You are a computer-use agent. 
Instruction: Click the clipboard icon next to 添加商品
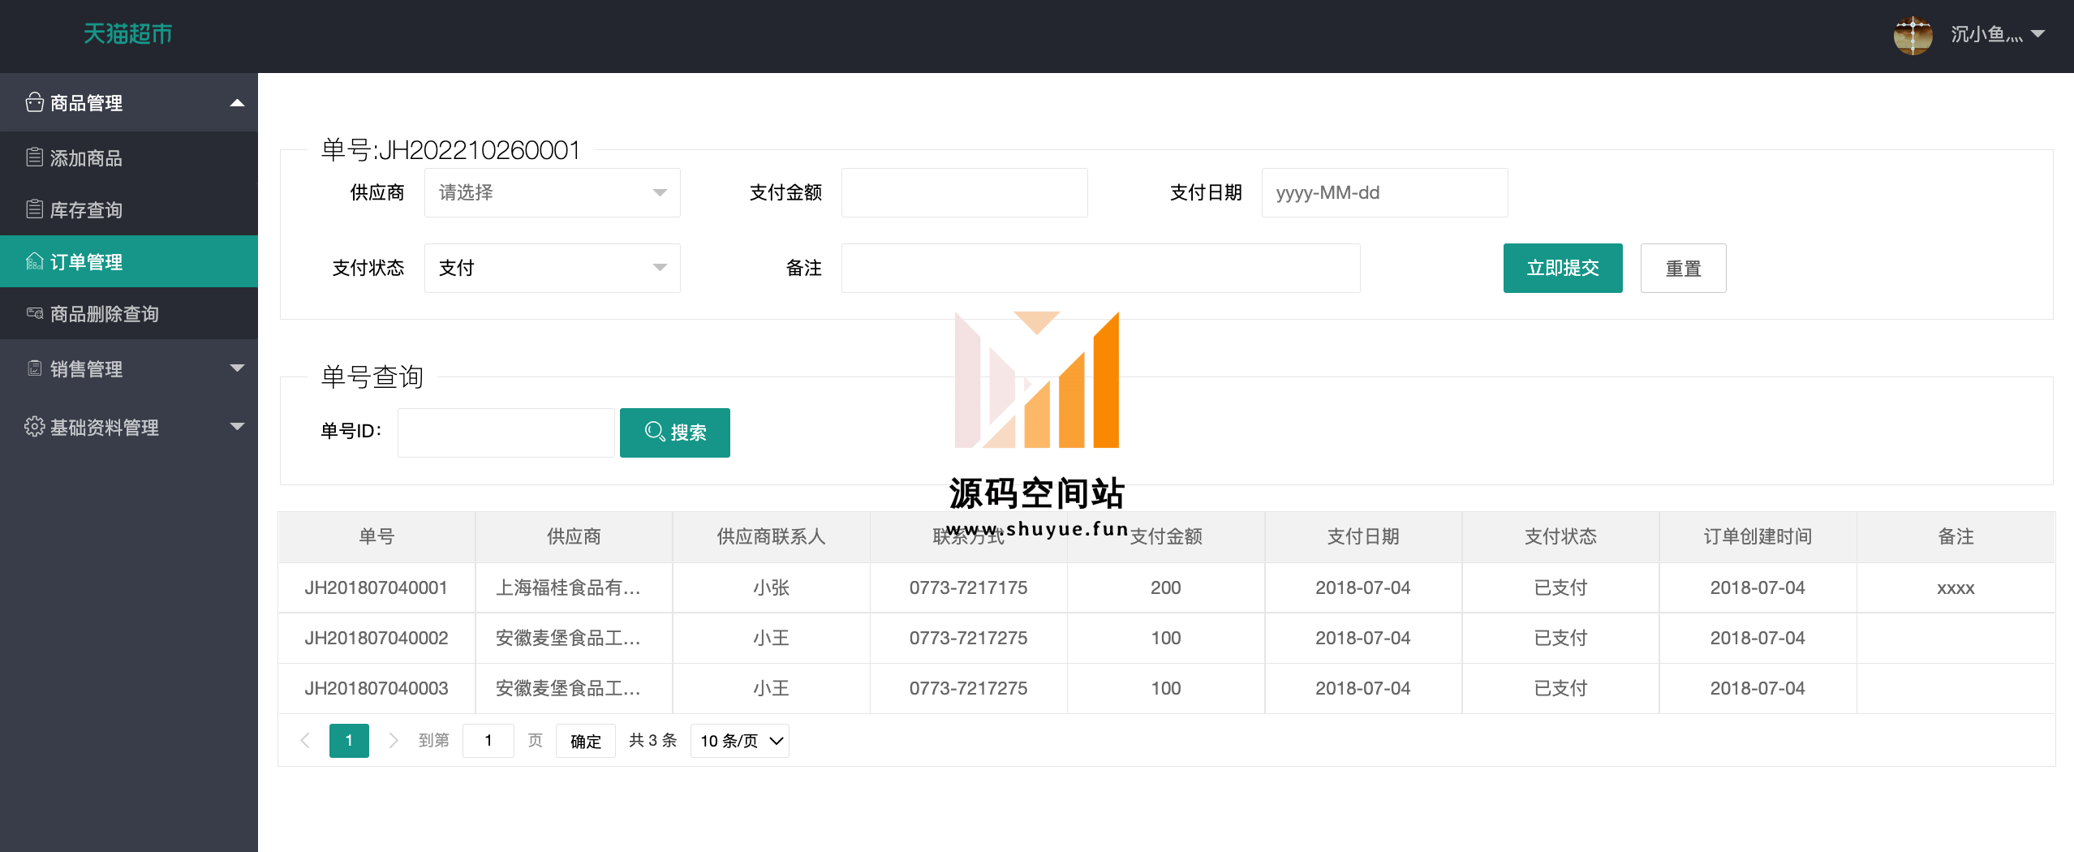(x=34, y=157)
